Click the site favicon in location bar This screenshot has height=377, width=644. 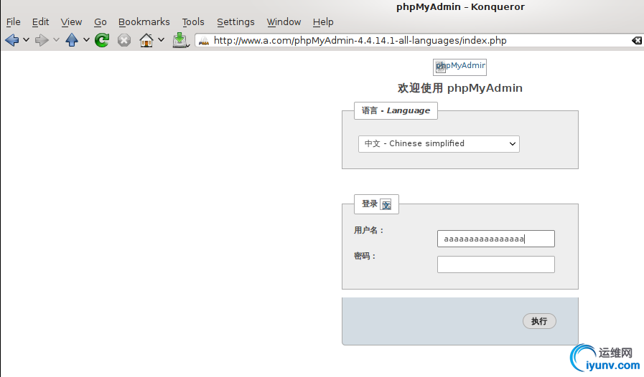coord(204,41)
